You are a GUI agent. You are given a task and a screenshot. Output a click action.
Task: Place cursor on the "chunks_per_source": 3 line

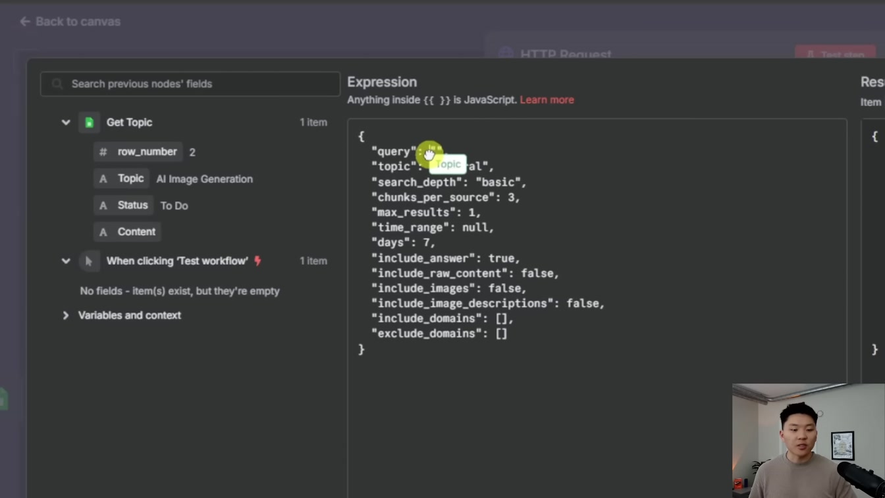[x=445, y=197]
